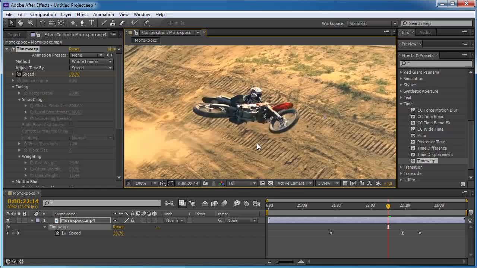Click the current time indicator marker
The image size is (477, 268).
click(388, 206)
